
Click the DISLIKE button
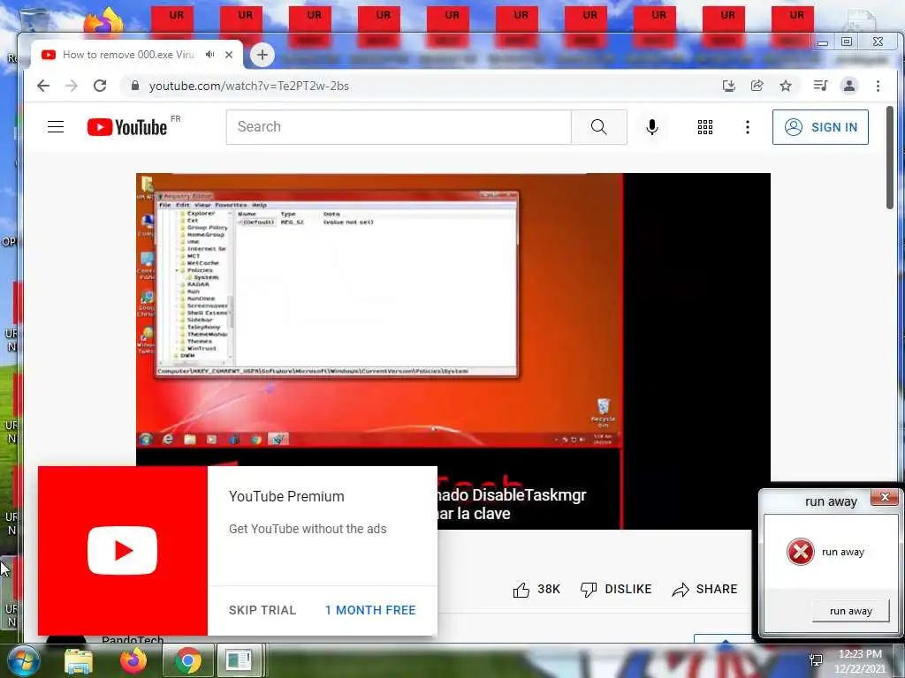pyautogui.click(x=616, y=589)
